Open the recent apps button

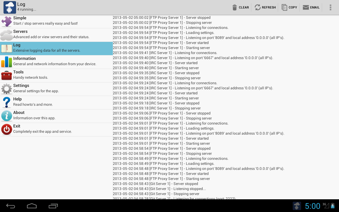[x=53, y=206]
